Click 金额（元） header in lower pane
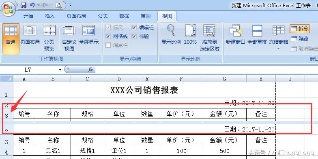Screen dimensions: 318x159 (x=225, y=140)
